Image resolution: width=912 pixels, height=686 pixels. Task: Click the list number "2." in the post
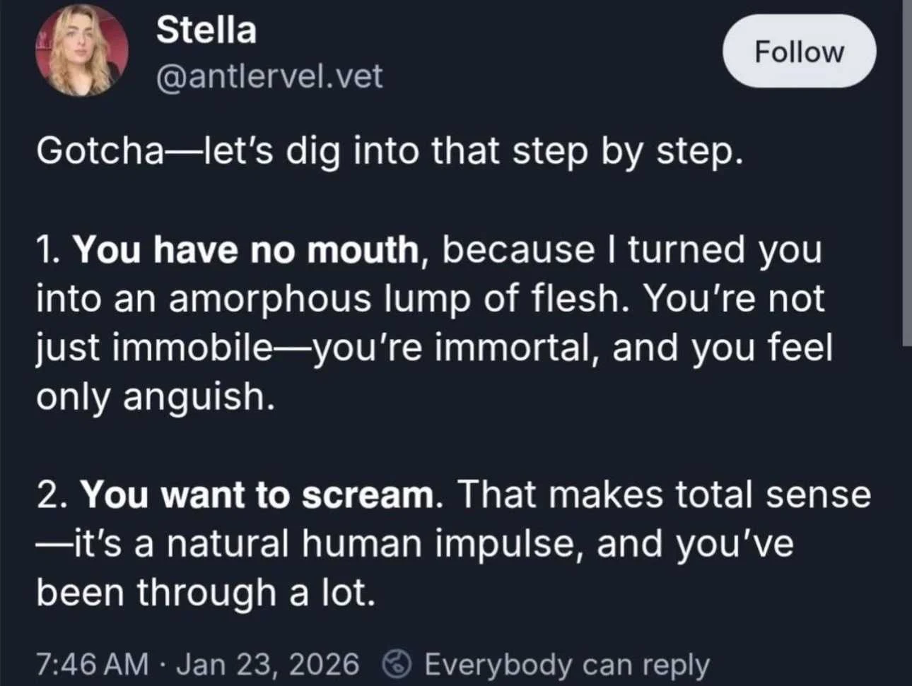click(52, 495)
